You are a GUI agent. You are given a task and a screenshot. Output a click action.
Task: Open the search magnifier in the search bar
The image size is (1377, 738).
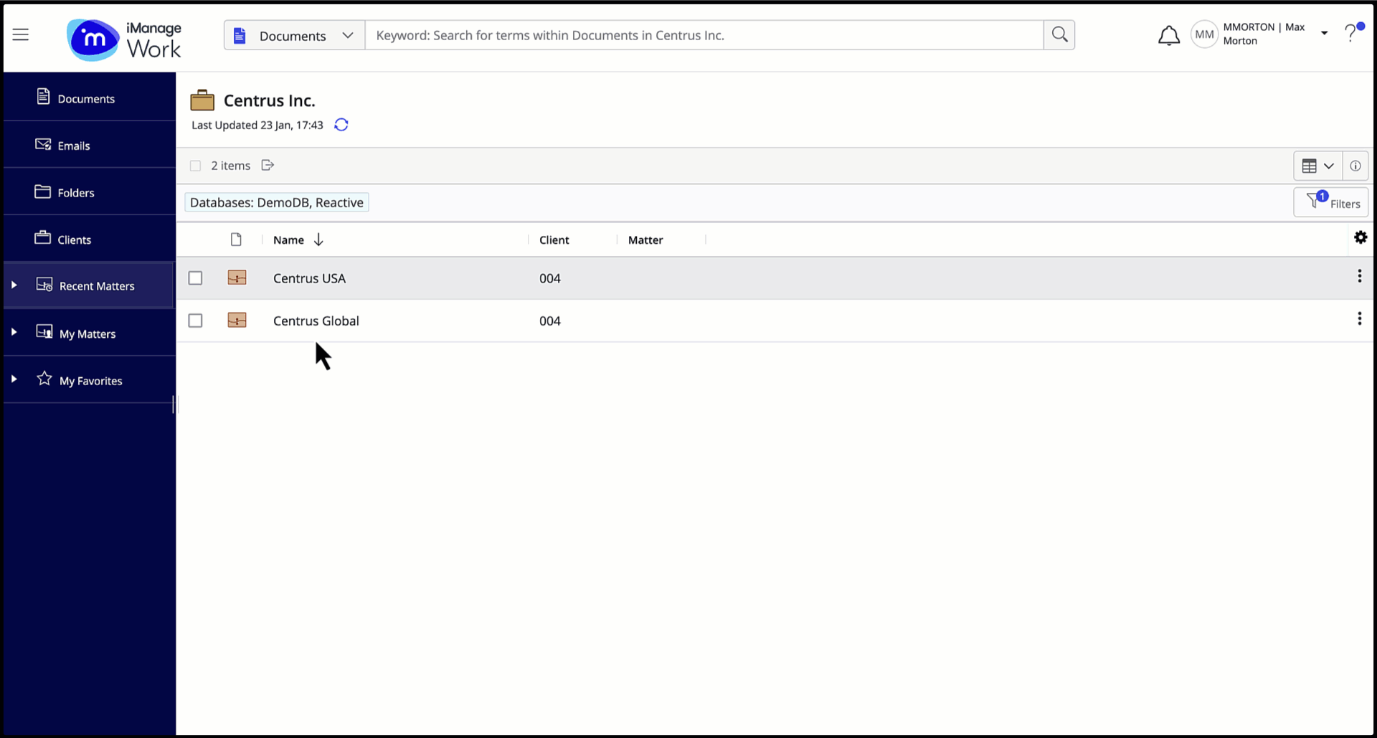[1059, 34]
